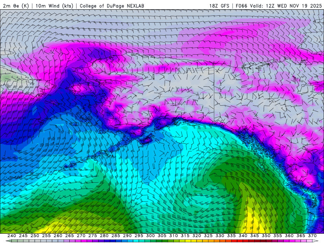The image size is (324, 243).
Task: Click the 290 colorbar scale value
Action: [127, 236]
